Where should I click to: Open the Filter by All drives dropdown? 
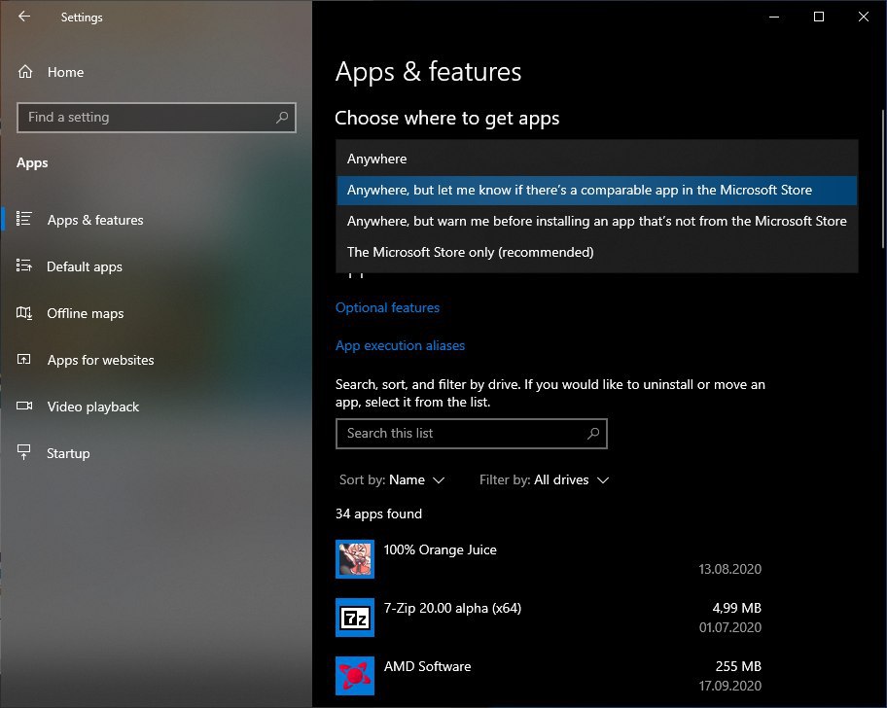point(545,480)
